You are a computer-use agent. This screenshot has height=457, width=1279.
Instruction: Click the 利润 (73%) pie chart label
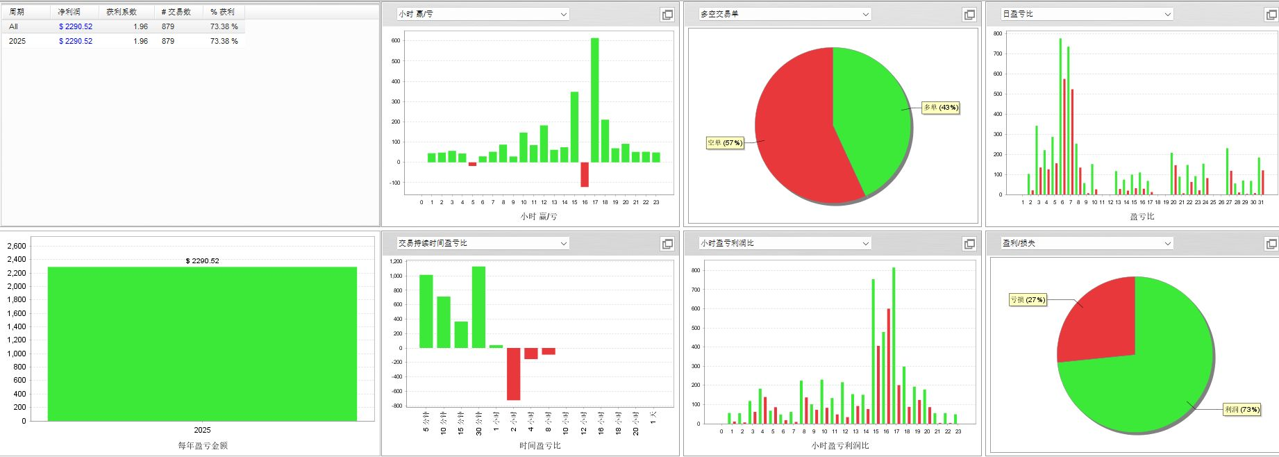pos(1242,410)
